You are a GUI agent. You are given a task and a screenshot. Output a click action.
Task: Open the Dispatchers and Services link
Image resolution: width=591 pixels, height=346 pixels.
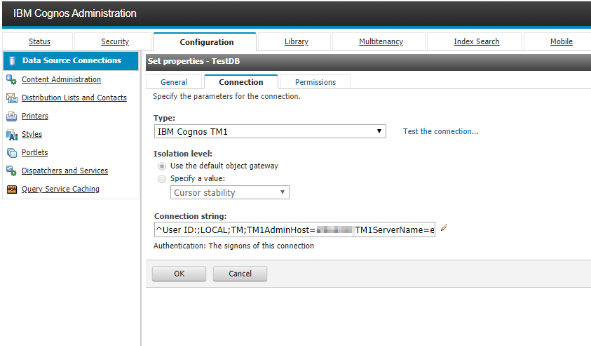click(x=64, y=171)
